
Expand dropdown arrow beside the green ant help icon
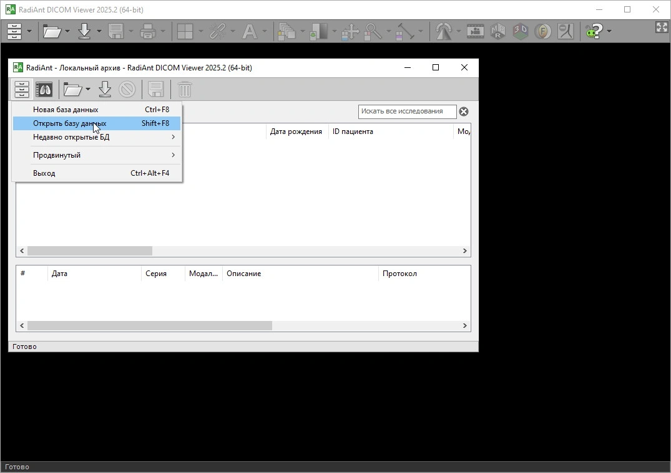[609, 31]
